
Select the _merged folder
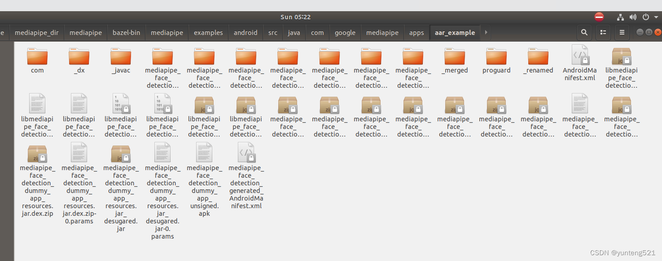point(455,60)
